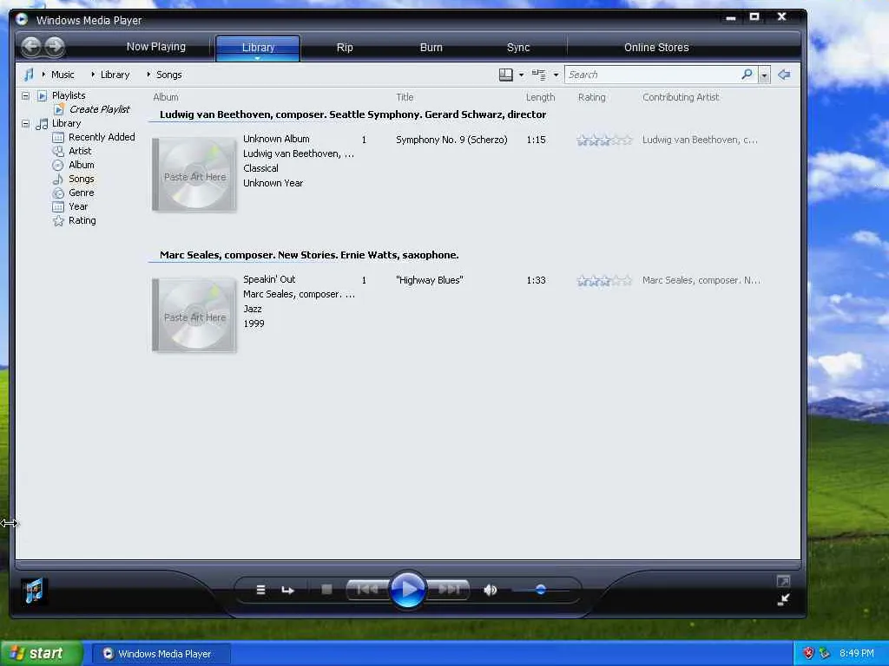
Task: Click the Create Playlist icon
Action: click(59, 109)
